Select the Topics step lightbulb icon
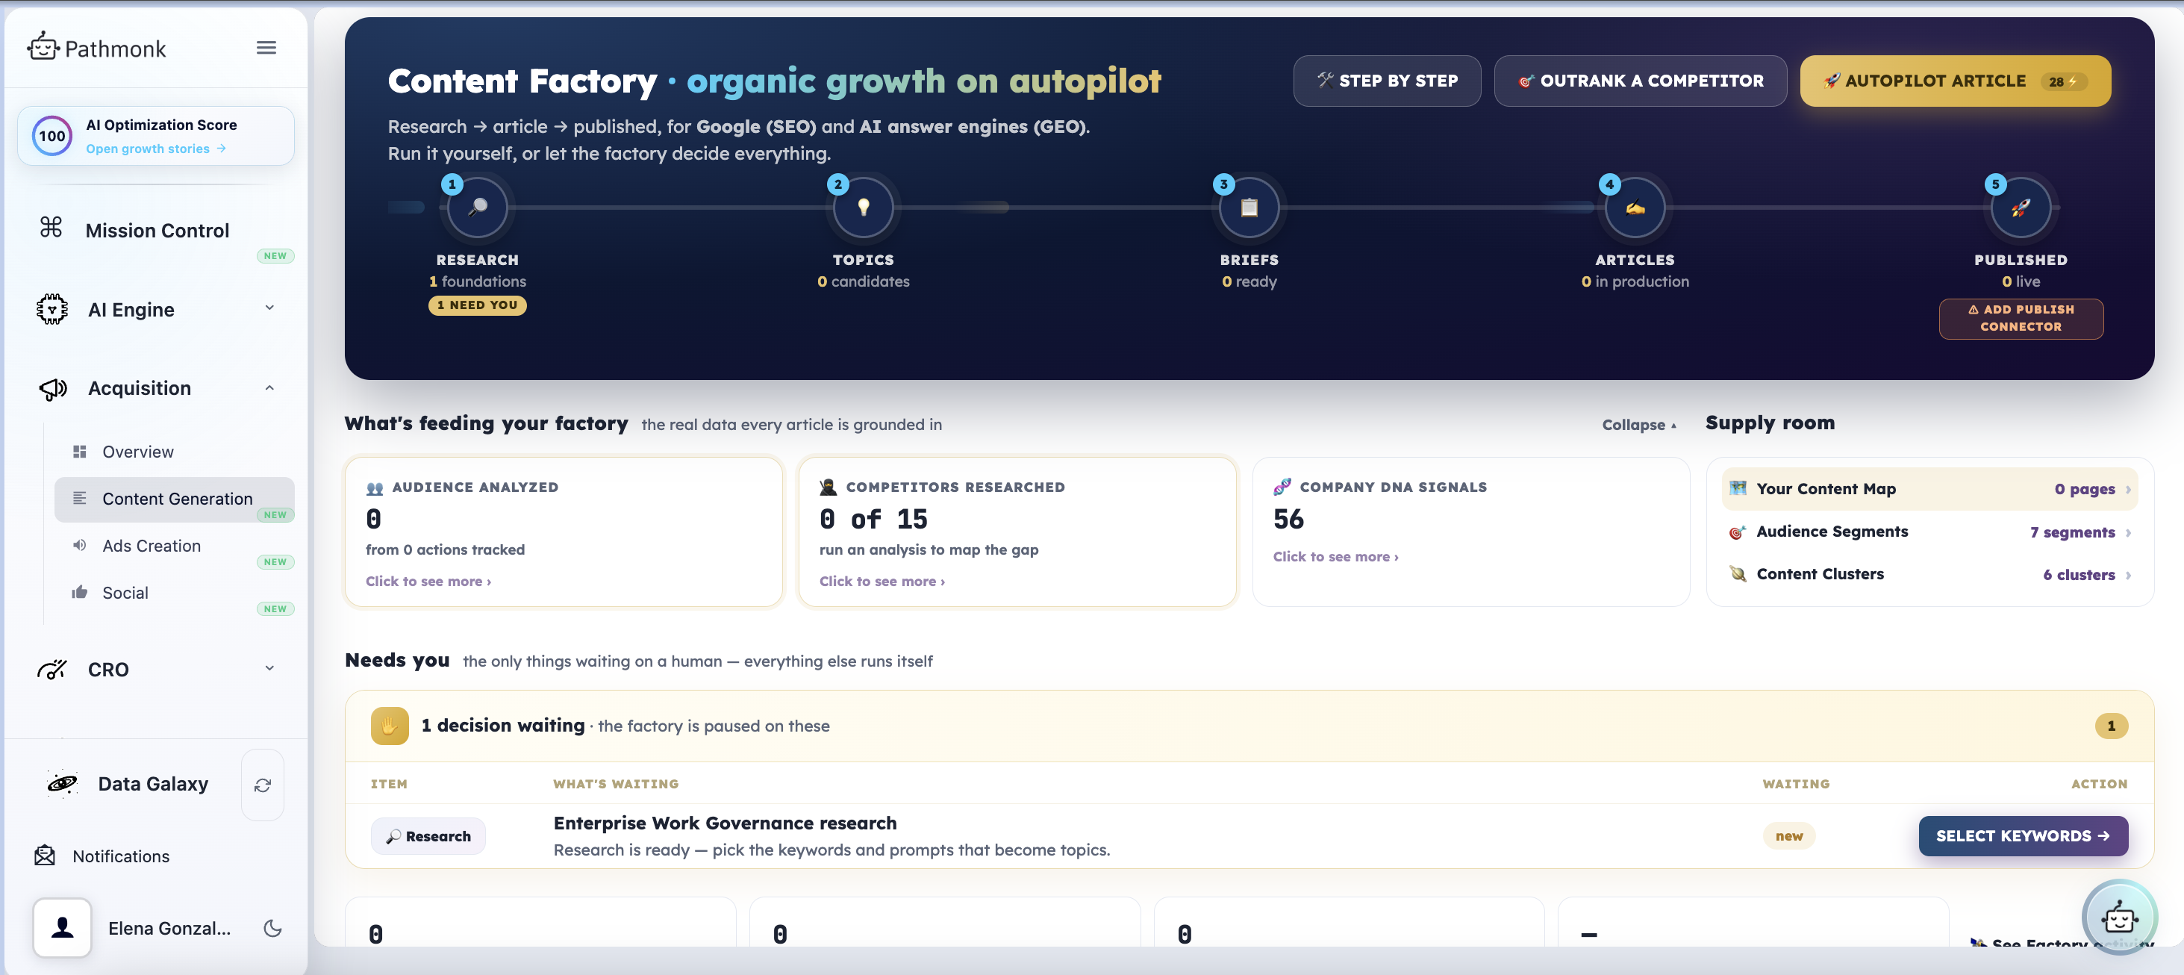 864,207
